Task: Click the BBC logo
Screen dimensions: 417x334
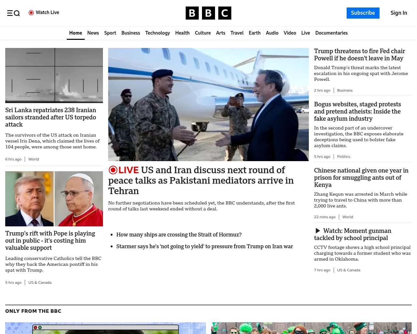Action: [x=208, y=13]
